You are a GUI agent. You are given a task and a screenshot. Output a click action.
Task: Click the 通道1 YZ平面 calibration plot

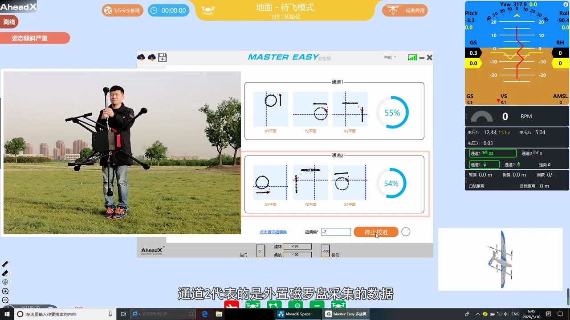pyautogui.click(x=310, y=109)
